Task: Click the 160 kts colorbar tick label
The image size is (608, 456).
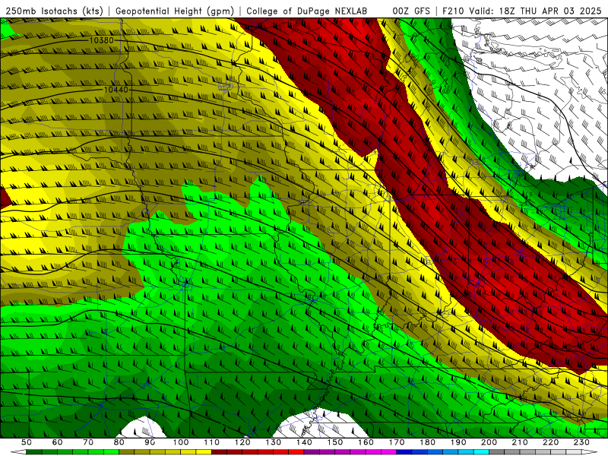Action: point(366,442)
